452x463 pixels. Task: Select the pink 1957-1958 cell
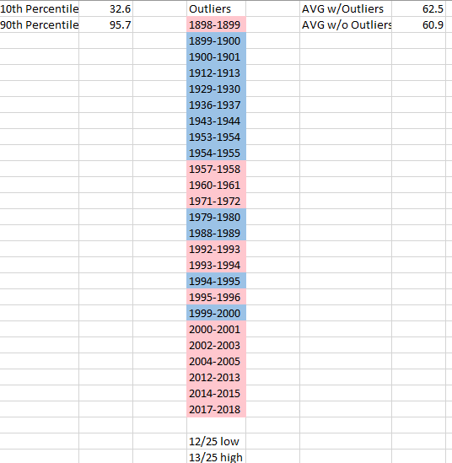[x=216, y=169]
